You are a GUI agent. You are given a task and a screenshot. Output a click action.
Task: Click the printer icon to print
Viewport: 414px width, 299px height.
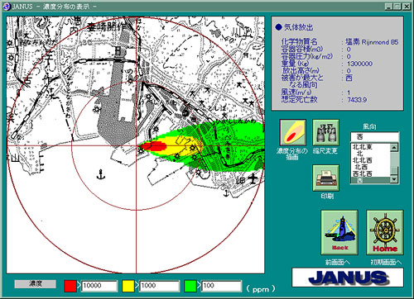[325, 178]
